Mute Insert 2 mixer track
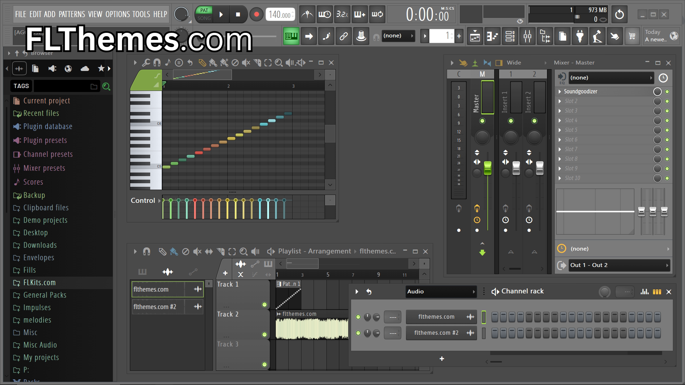 (534, 121)
